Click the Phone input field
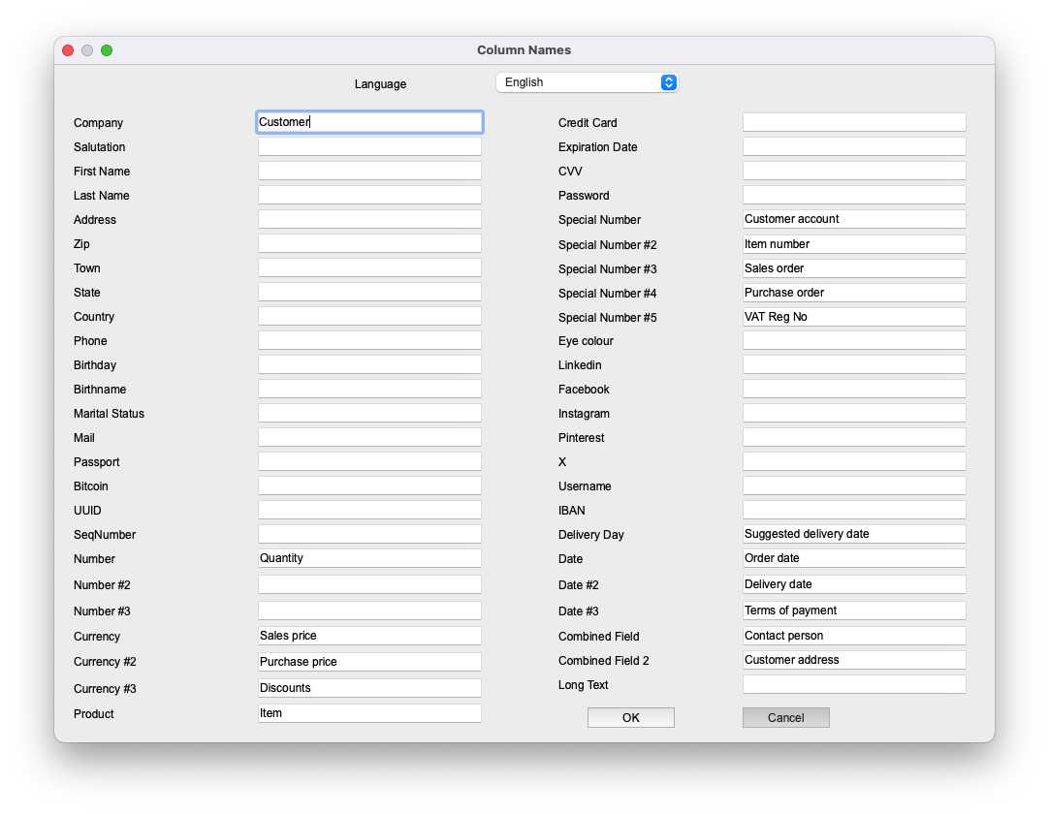This screenshot has width=1049, height=814. coord(369,340)
